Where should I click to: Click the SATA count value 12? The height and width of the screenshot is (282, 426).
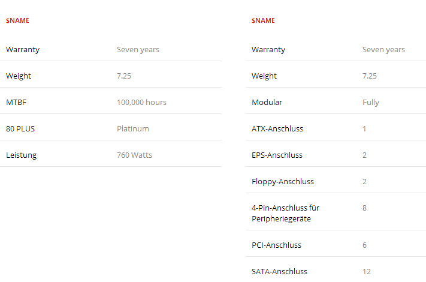[366, 272]
